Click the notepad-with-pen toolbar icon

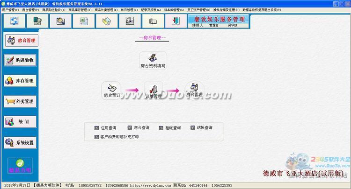click(x=37, y=21)
